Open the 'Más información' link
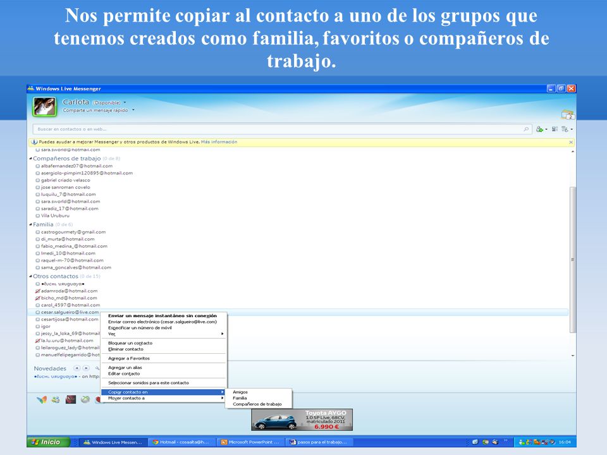 [x=219, y=142]
